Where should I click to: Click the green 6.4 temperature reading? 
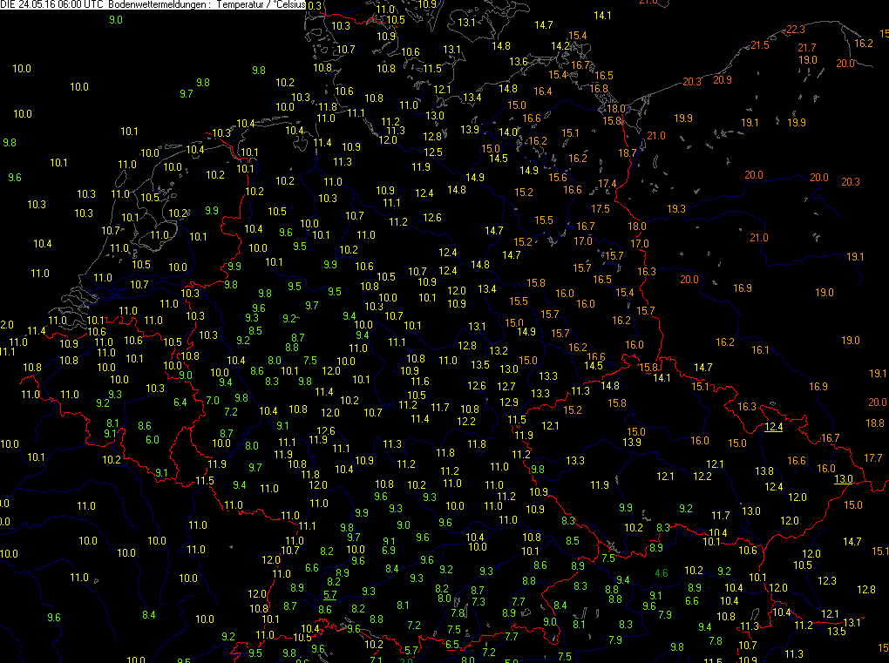coord(180,402)
